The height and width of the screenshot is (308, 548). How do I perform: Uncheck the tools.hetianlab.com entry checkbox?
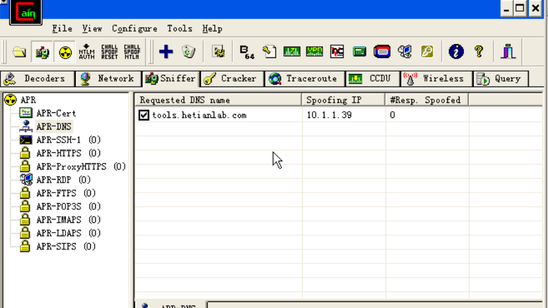[143, 115]
